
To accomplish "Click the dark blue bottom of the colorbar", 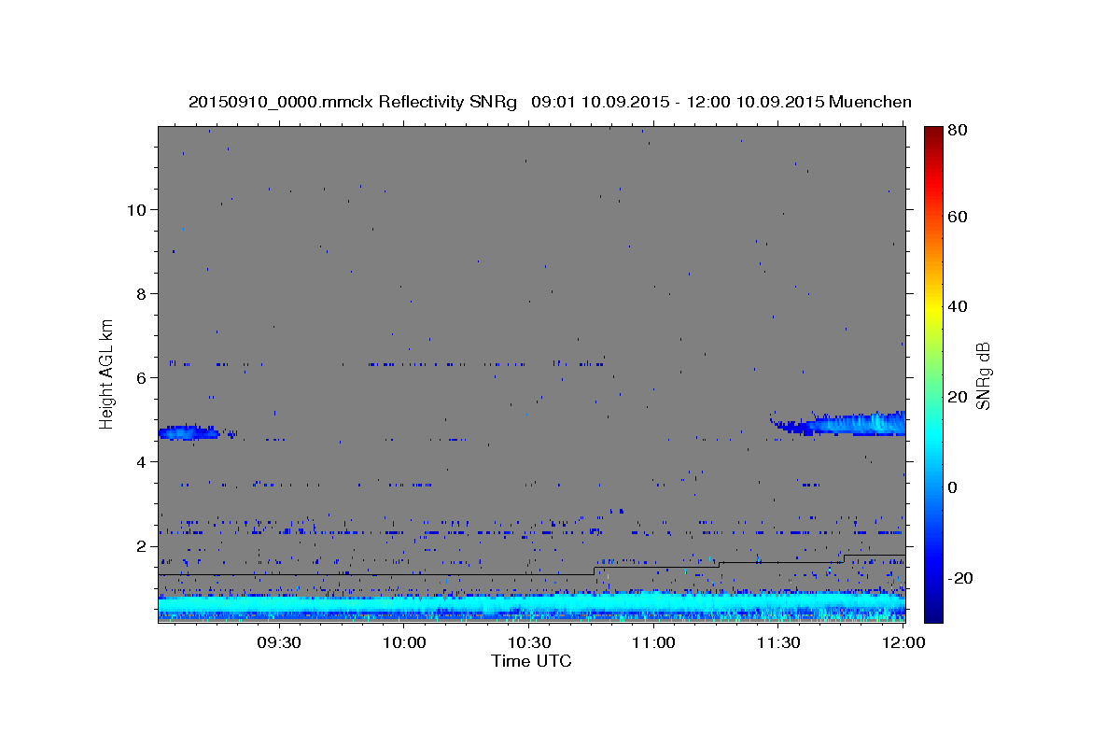I will 933,612.
